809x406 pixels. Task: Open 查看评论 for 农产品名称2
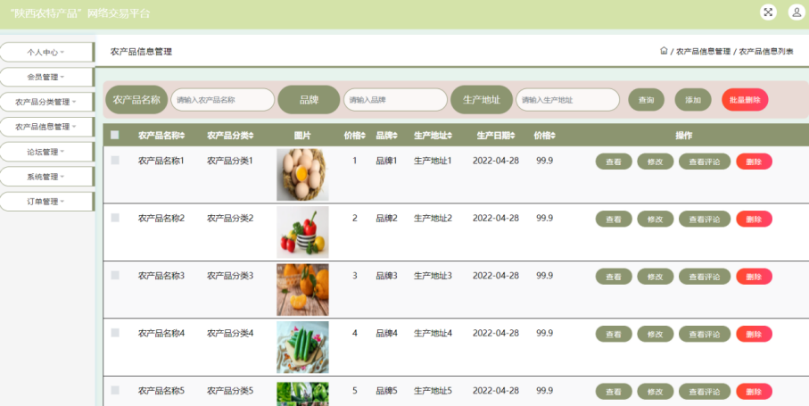coord(705,219)
